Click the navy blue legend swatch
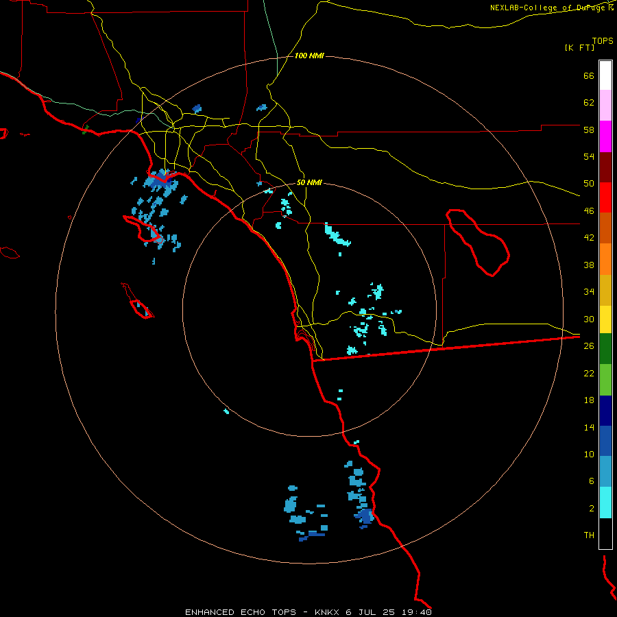617x617 pixels. point(605,411)
